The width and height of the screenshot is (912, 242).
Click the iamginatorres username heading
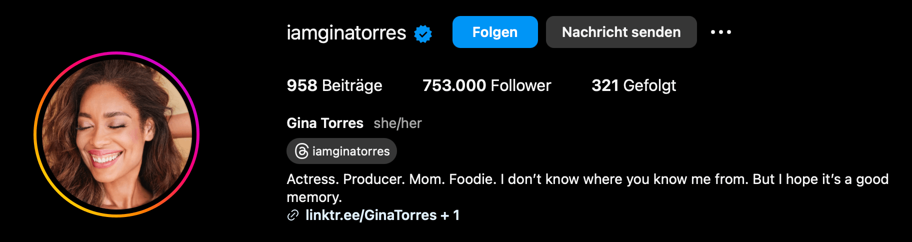click(x=346, y=33)
